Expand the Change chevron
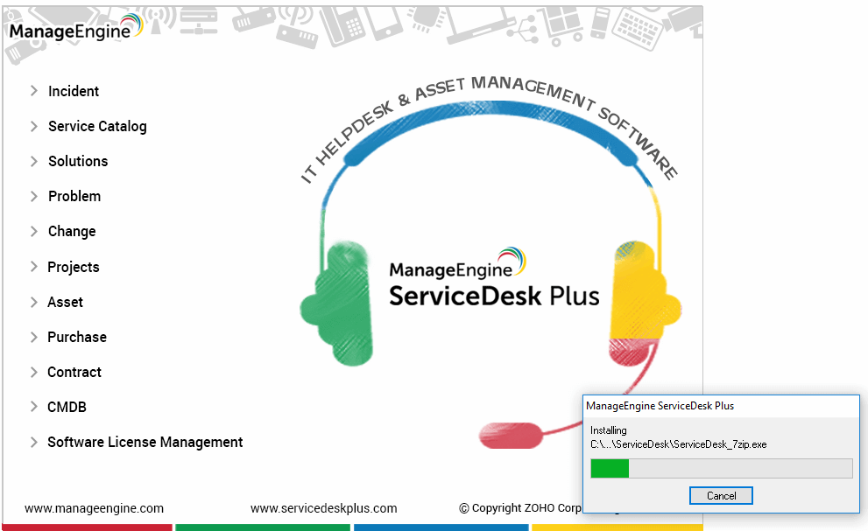 [x=34, y=231]
